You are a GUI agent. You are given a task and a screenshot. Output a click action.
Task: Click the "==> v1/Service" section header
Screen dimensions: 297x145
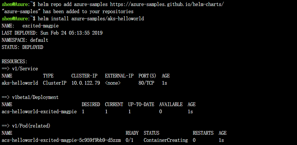click(x=20, y=69)
